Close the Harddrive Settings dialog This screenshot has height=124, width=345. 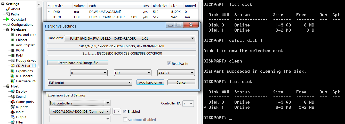[191, 25]
